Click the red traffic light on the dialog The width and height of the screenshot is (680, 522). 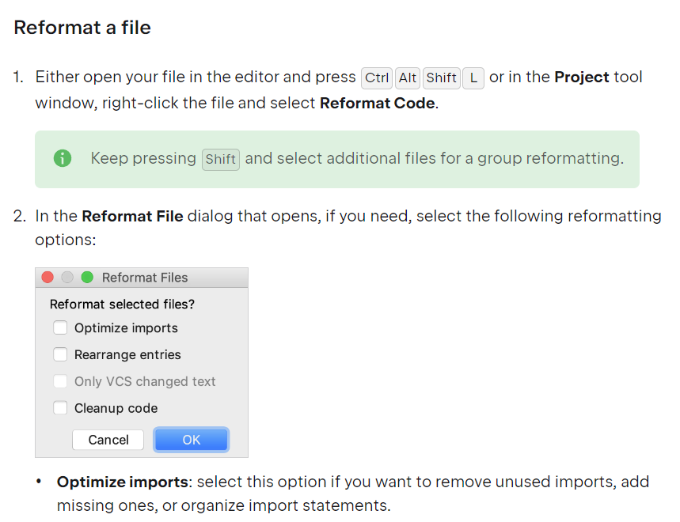click(47, 278)
